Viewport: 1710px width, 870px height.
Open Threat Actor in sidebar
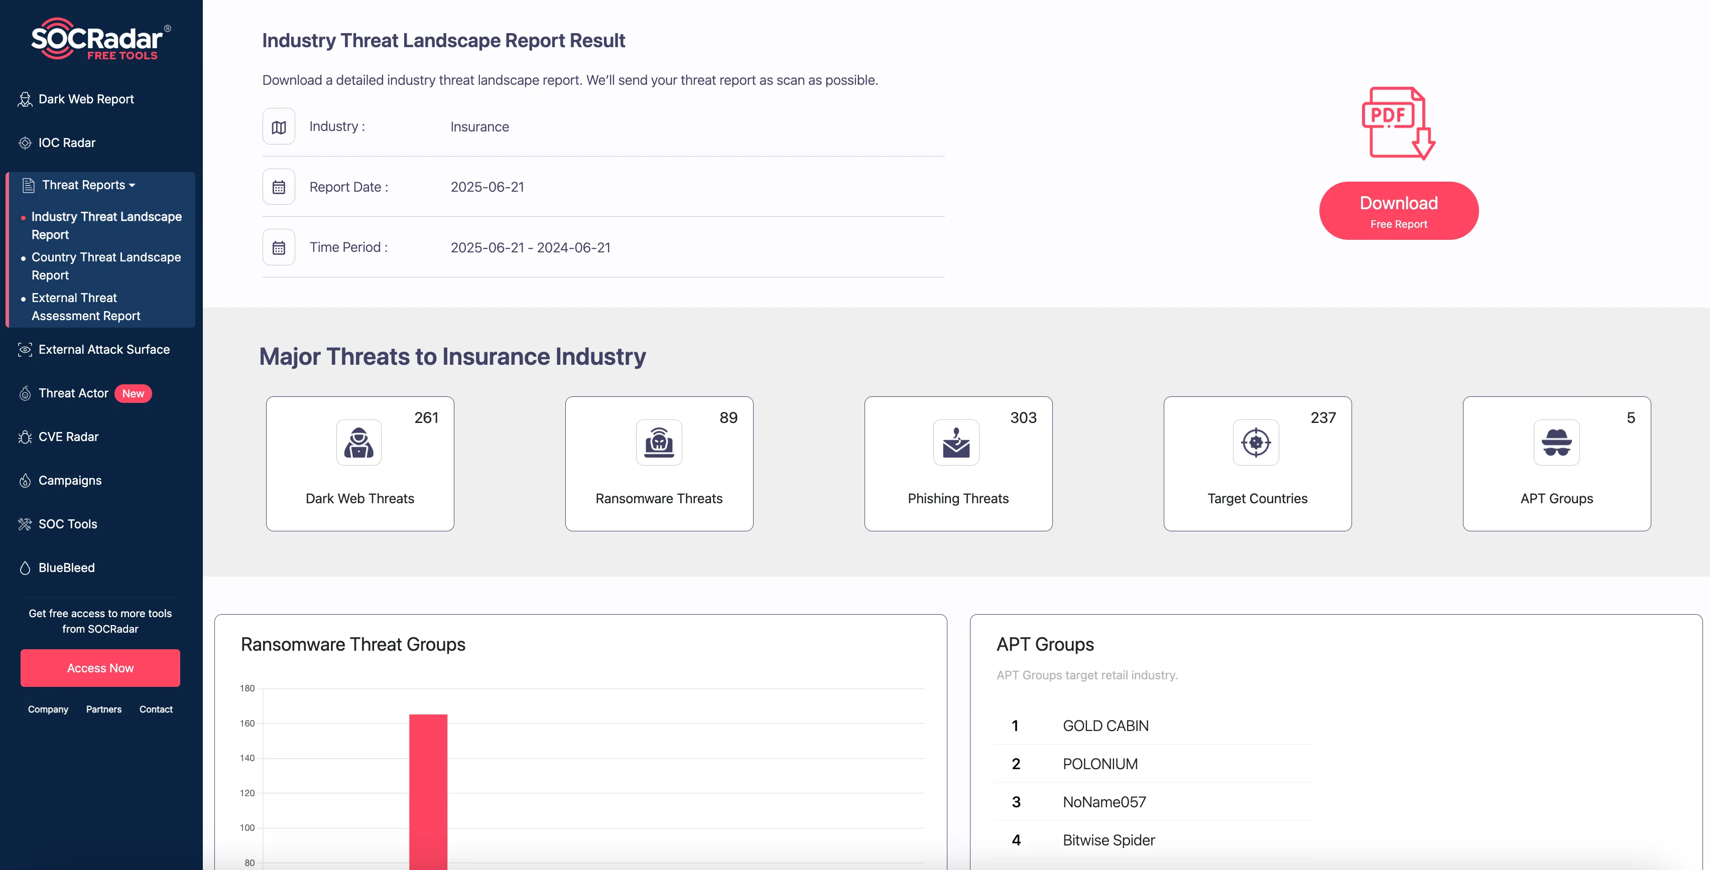click(73, 393)
